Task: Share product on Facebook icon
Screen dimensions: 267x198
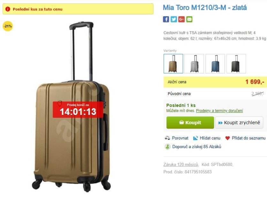Action: [166, 19]
